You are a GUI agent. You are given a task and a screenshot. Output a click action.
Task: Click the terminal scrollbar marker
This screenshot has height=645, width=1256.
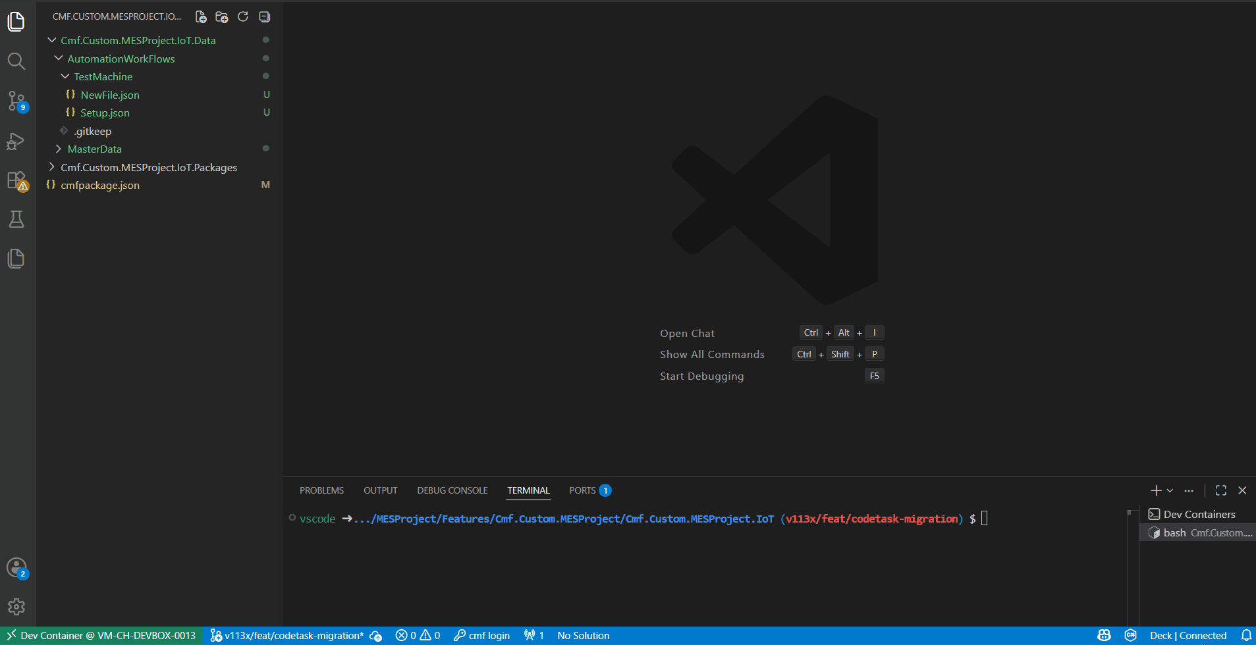click(x=1129, y=511)
